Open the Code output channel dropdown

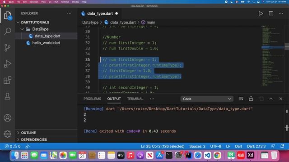[207, 99]
